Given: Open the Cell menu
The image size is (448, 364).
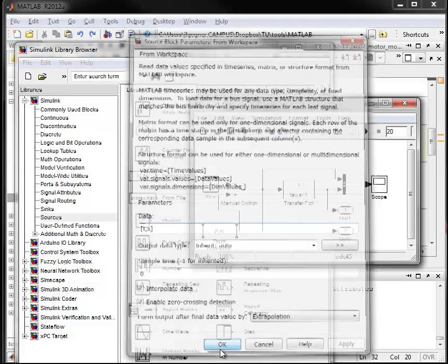Looking at the screenshot, I should click(89, 21).
